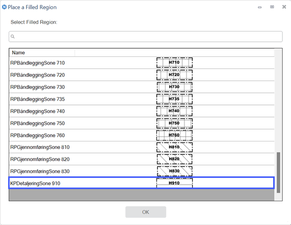
Task: Pick RPBåndleggingSone 750 filled region
Action: click(141, 123)
